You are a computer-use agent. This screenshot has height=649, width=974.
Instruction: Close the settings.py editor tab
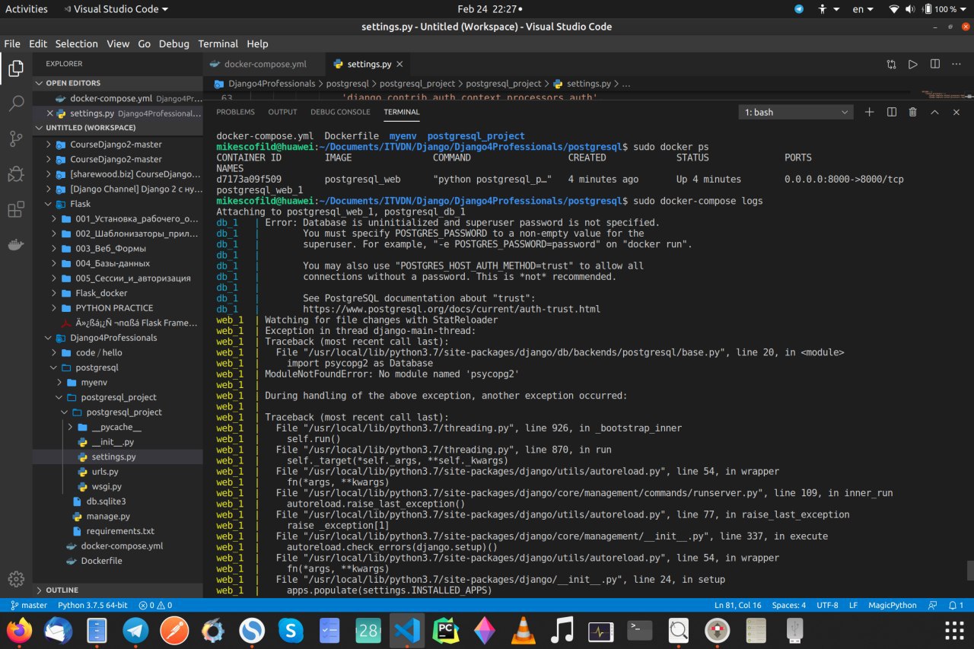(x=399, y=65)
